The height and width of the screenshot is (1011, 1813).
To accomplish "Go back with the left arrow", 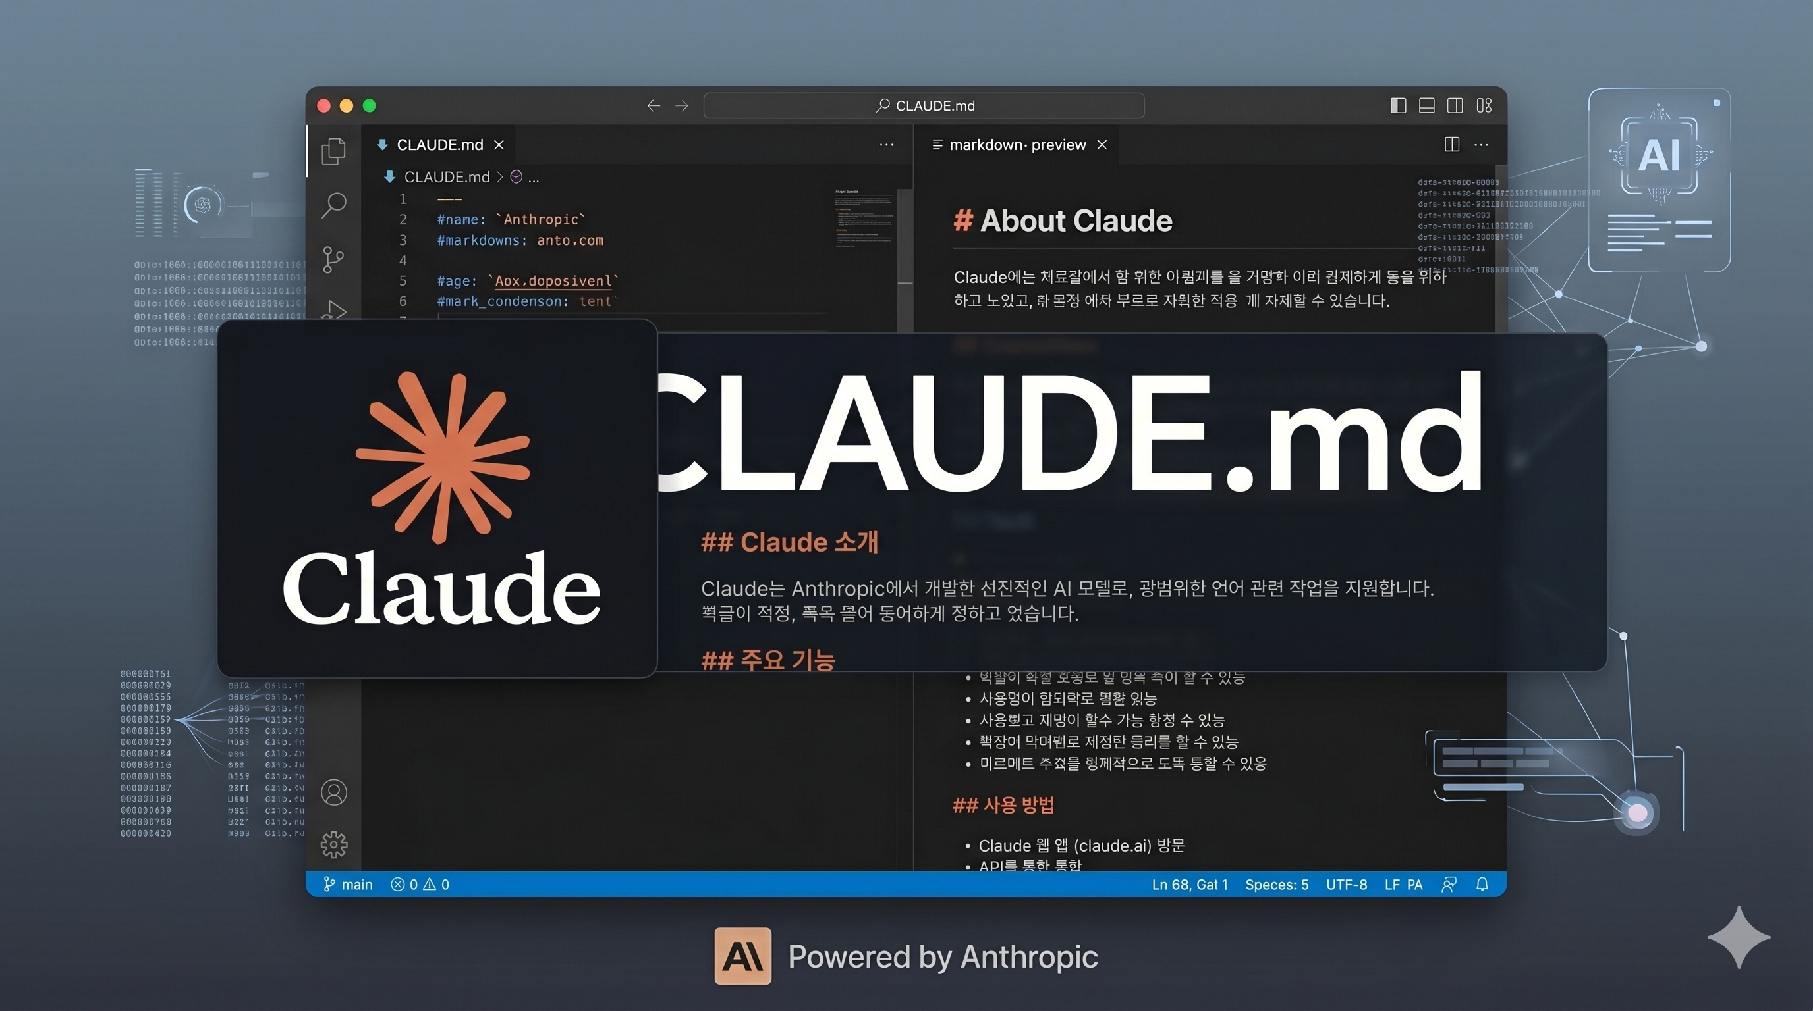I will pos(654,105).
